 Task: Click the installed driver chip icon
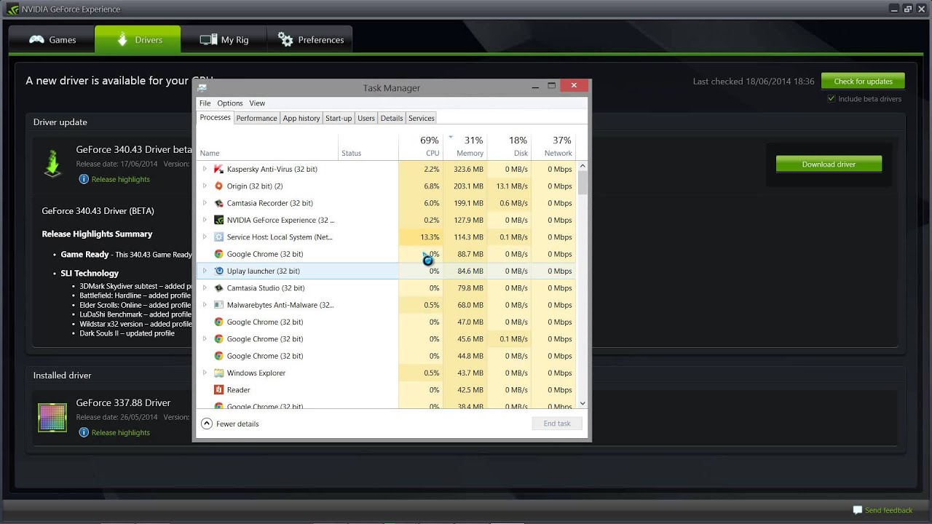pos(52,418)
